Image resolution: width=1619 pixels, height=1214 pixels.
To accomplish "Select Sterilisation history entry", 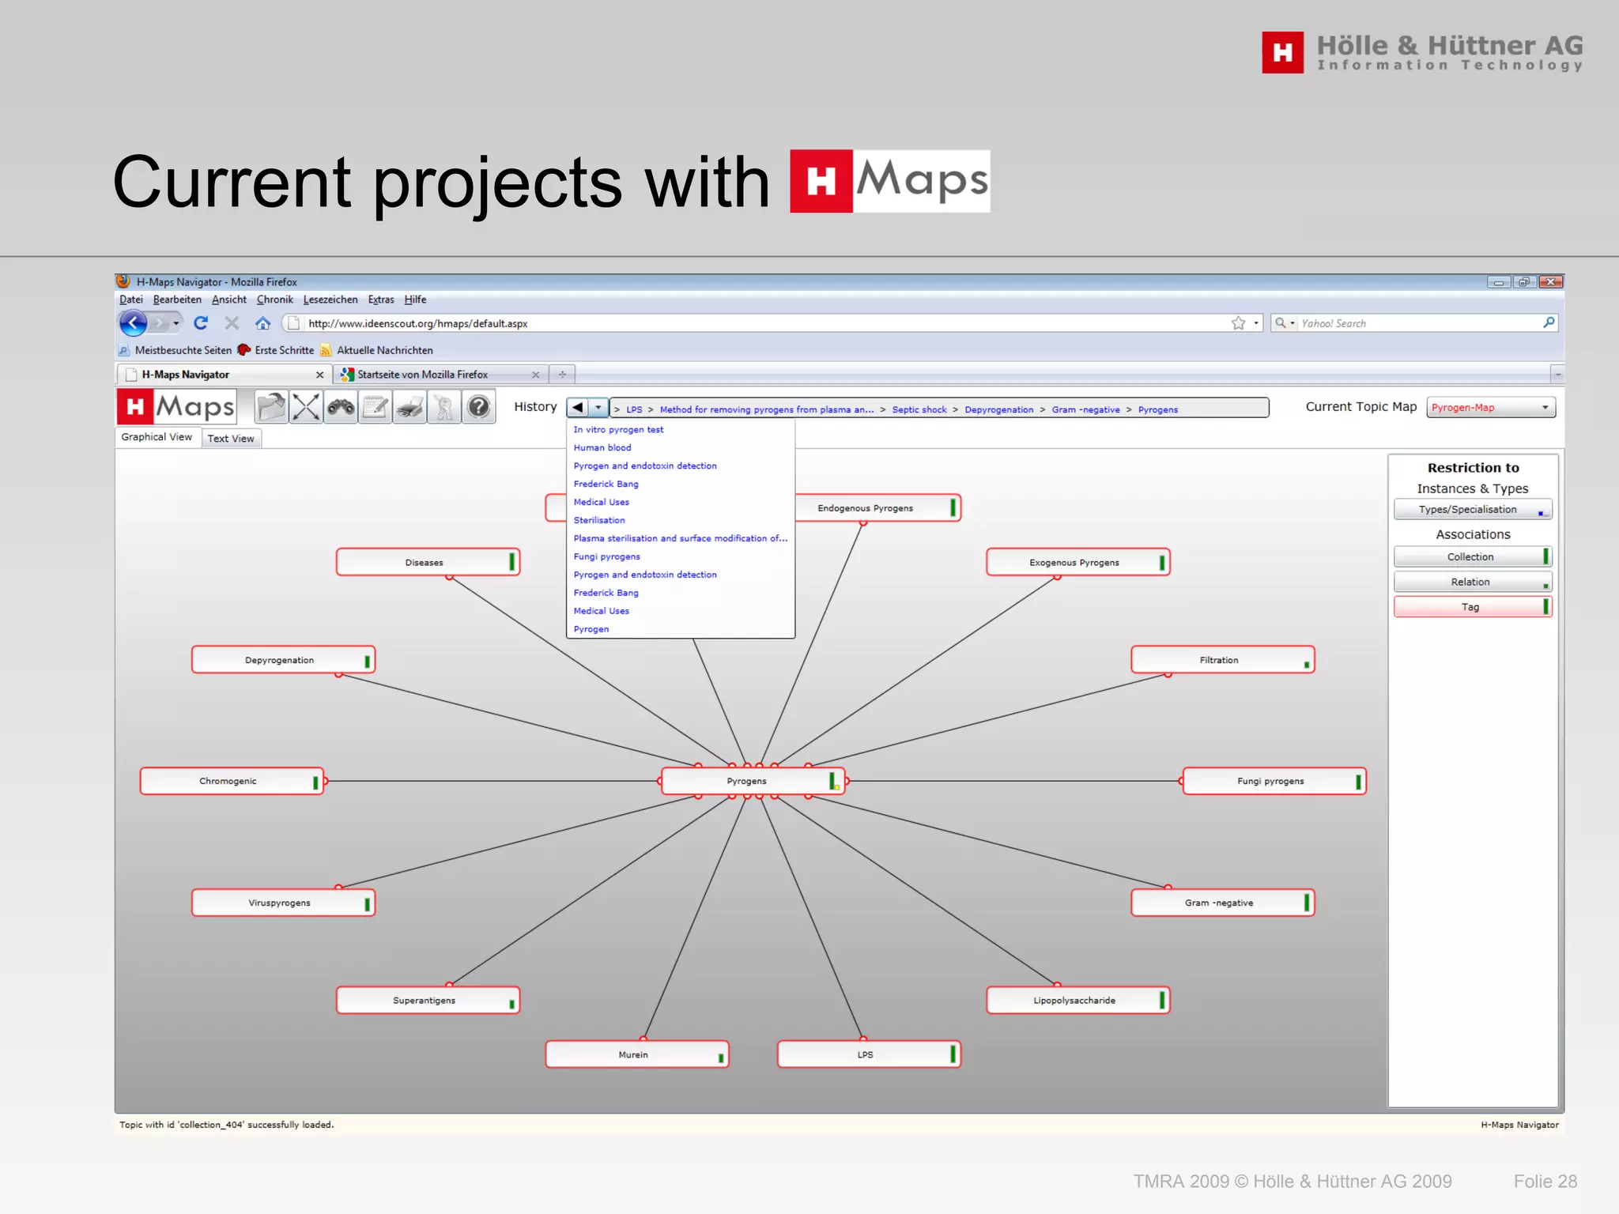I will pyautogui.click(x=599, y=521).
